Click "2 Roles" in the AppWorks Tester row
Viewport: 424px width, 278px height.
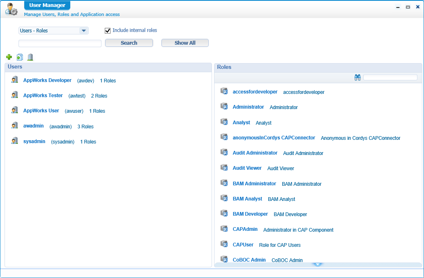[x=99, y=96]
